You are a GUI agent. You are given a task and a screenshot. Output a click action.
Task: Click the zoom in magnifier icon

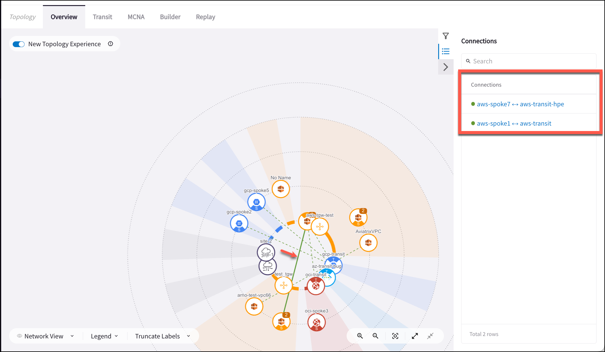[x=360, y=336]
